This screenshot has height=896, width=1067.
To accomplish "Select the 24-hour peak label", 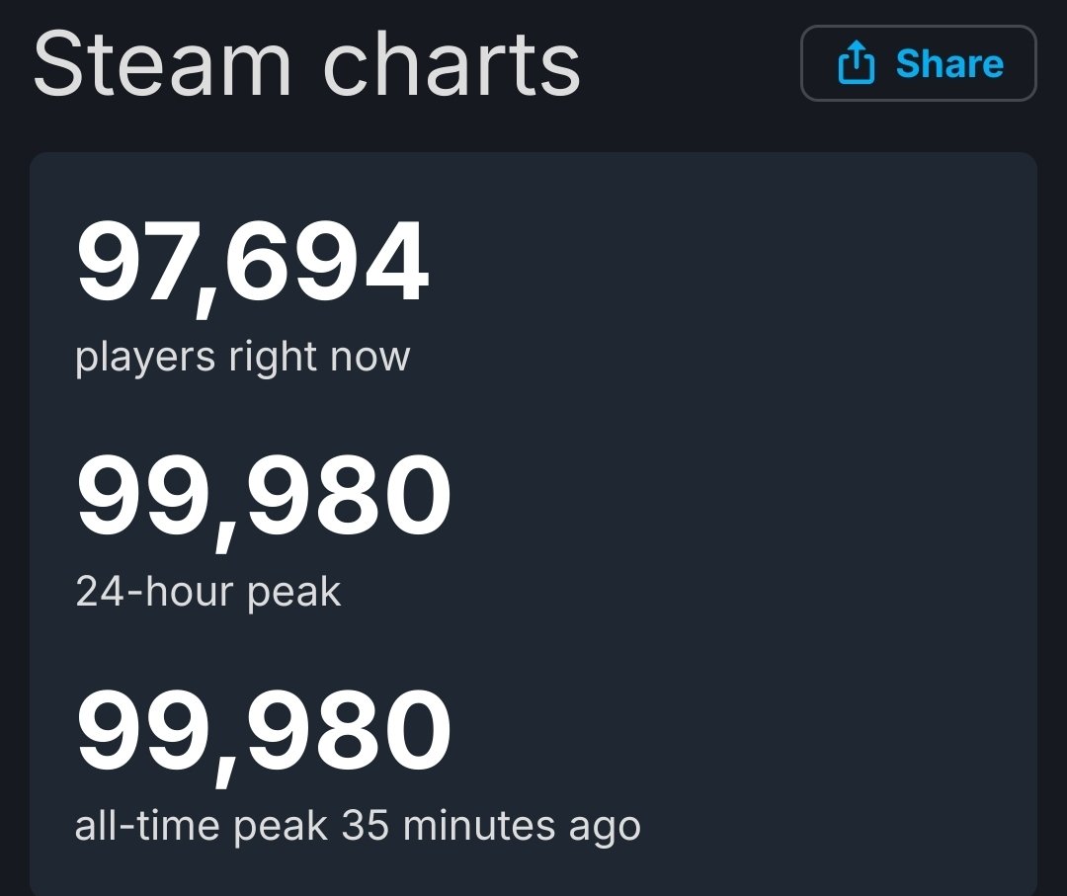I will pos(208,593).
